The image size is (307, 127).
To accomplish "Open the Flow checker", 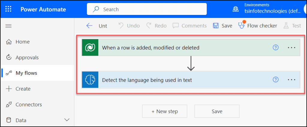I will click(x=258, y=25).
